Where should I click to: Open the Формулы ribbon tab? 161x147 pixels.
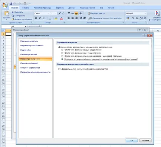point(60,8)
